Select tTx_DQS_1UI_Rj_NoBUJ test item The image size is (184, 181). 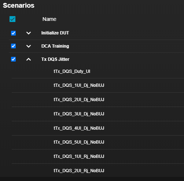79,156
